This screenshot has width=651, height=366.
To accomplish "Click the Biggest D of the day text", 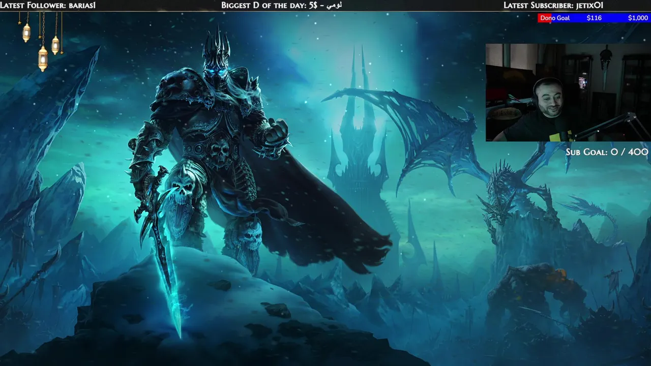I will point(281,5).
